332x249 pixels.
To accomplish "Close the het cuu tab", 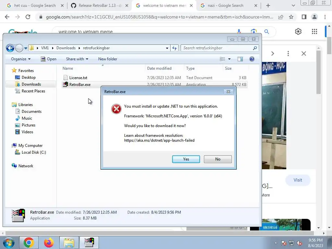I will pyautogui.click(x=62, y=6).
